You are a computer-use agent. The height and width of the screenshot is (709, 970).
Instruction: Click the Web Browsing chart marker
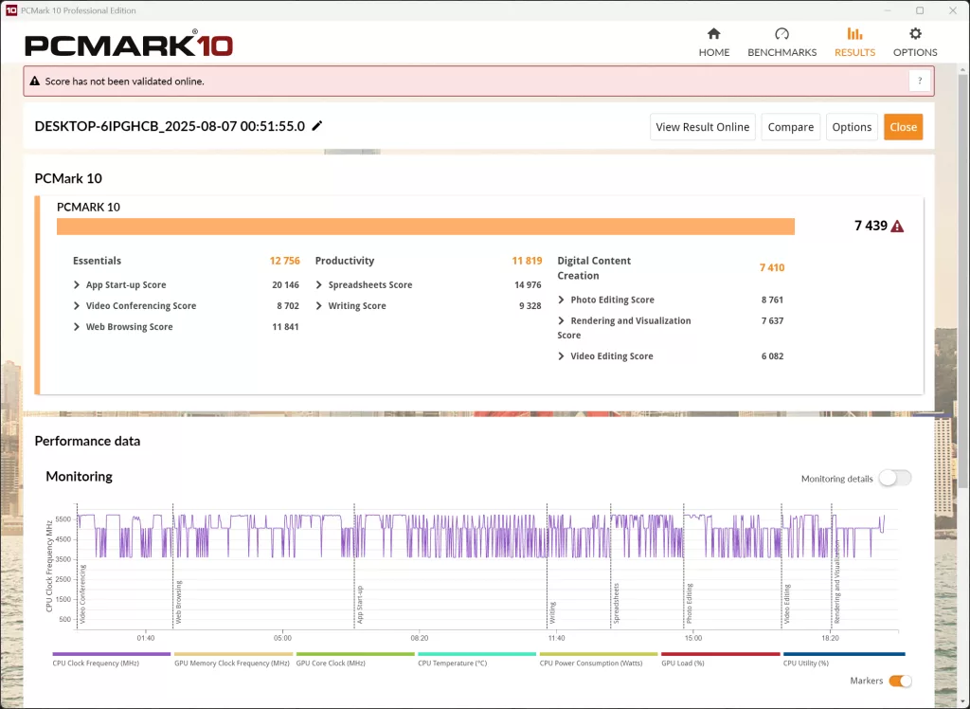pos(179,601)
